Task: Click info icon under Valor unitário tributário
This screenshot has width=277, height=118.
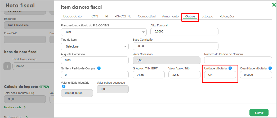Action: point(64,86)
